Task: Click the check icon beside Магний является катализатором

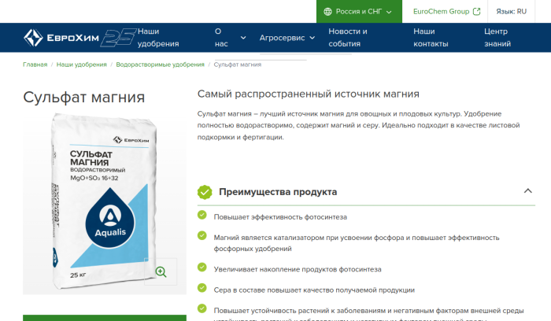Action: (202, 235)
